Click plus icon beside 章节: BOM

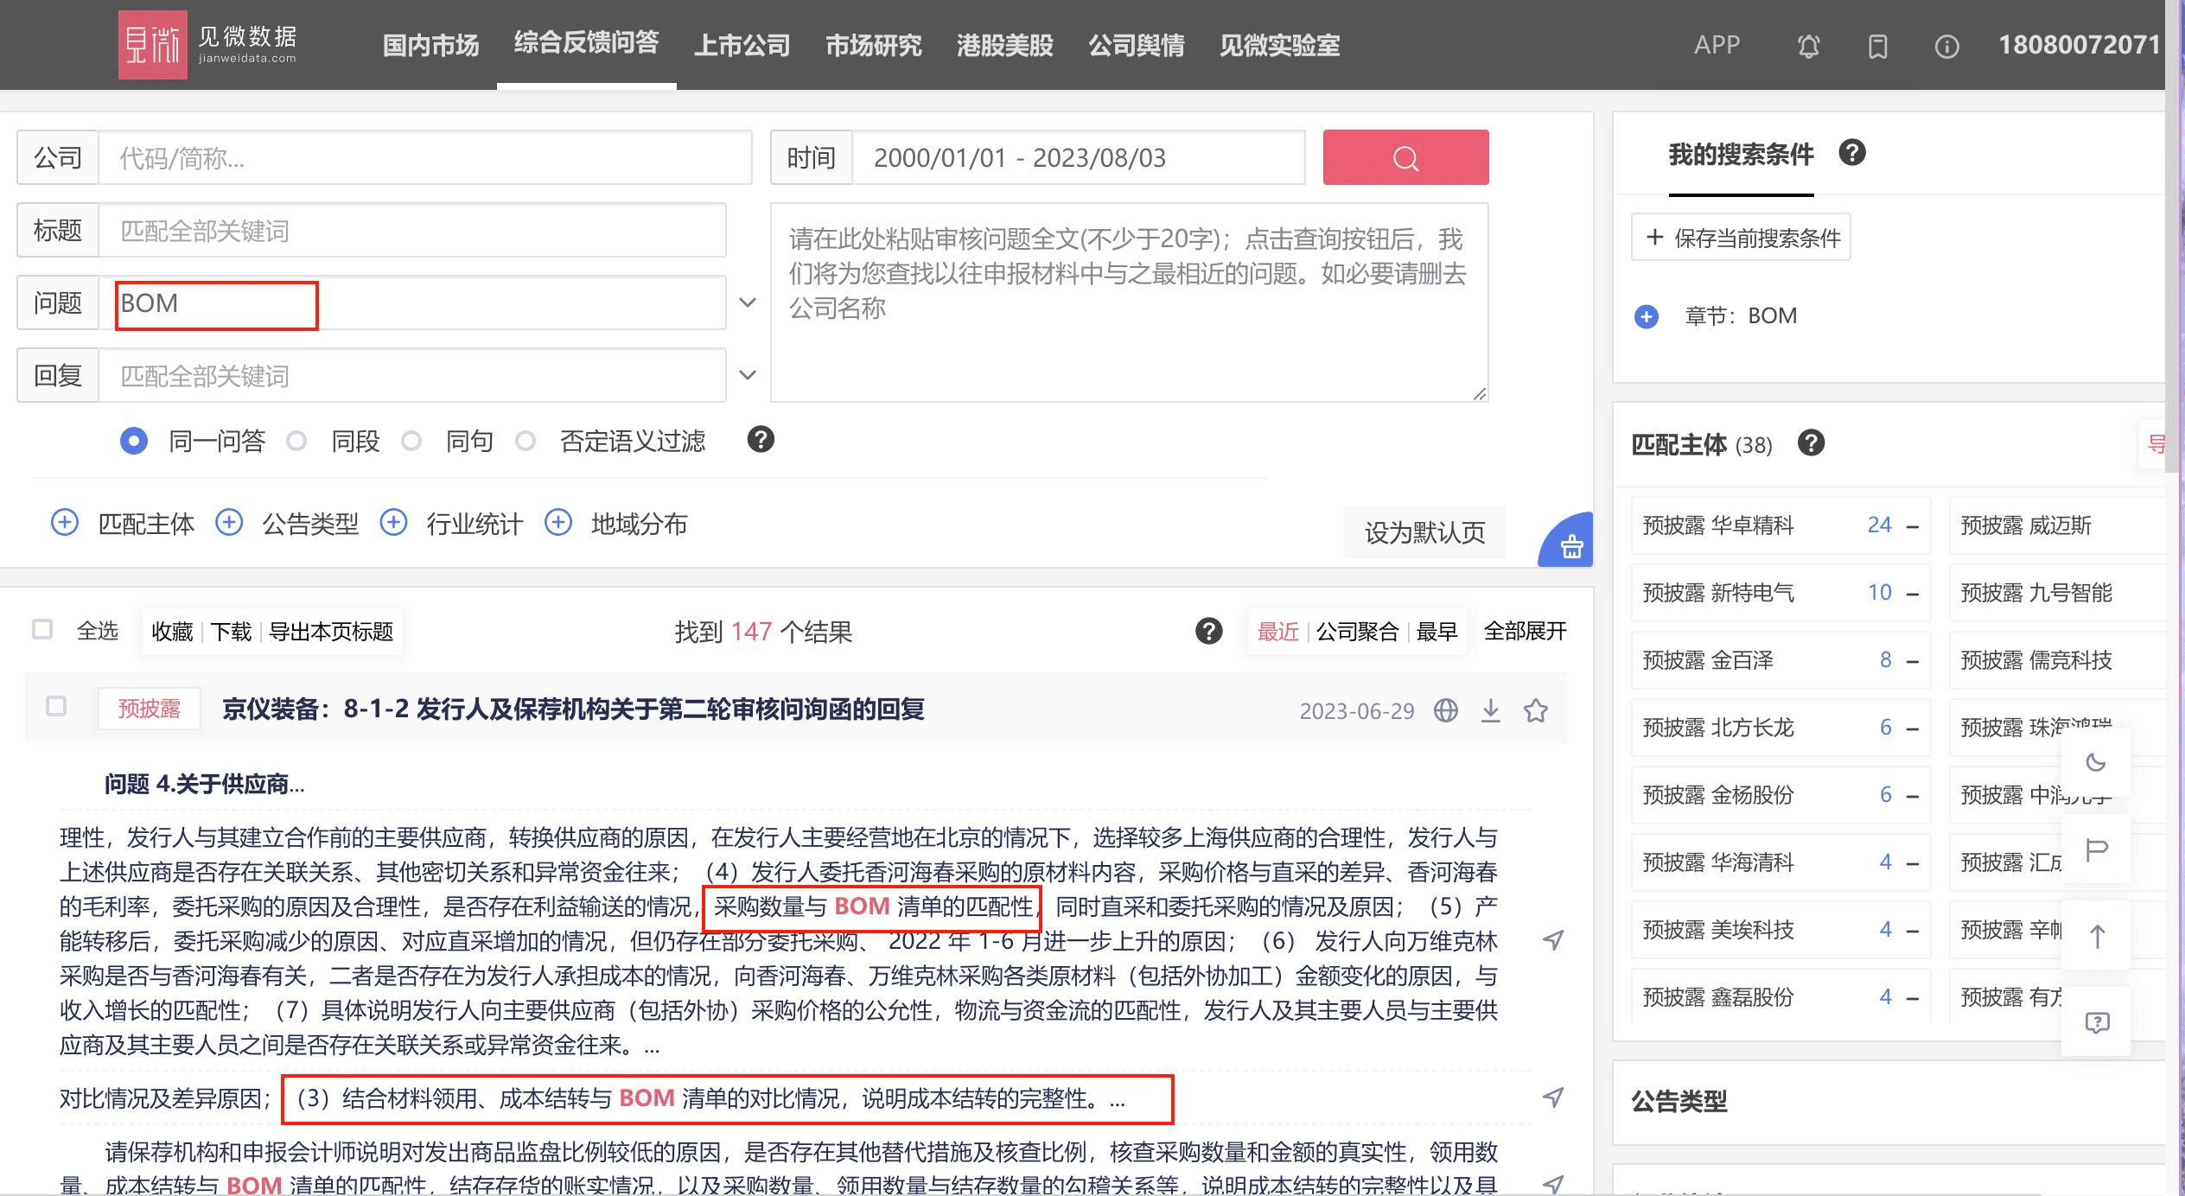pyautogui.click(x=1646, y=316)
